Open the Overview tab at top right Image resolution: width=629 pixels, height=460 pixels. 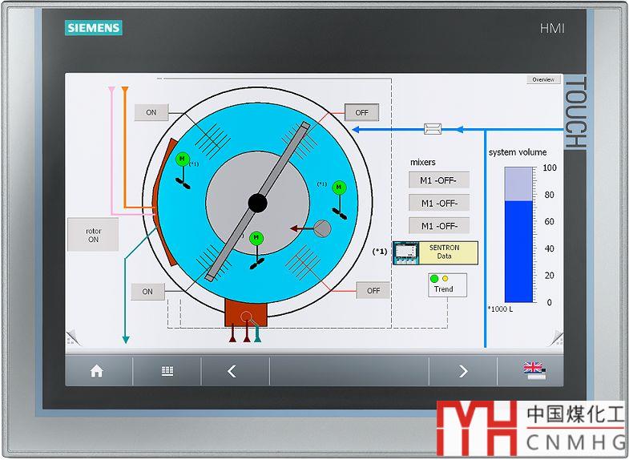[x=542, y=79]
